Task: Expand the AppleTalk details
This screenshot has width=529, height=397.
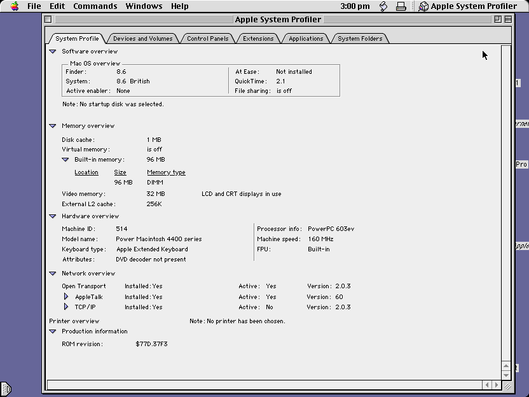Action: pos(66,296)
